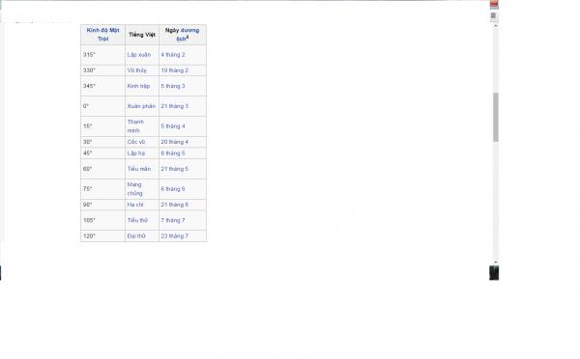Open the "Xuân phân" link
Viewport: 580px width, 359px height.
tap(141, 106)
